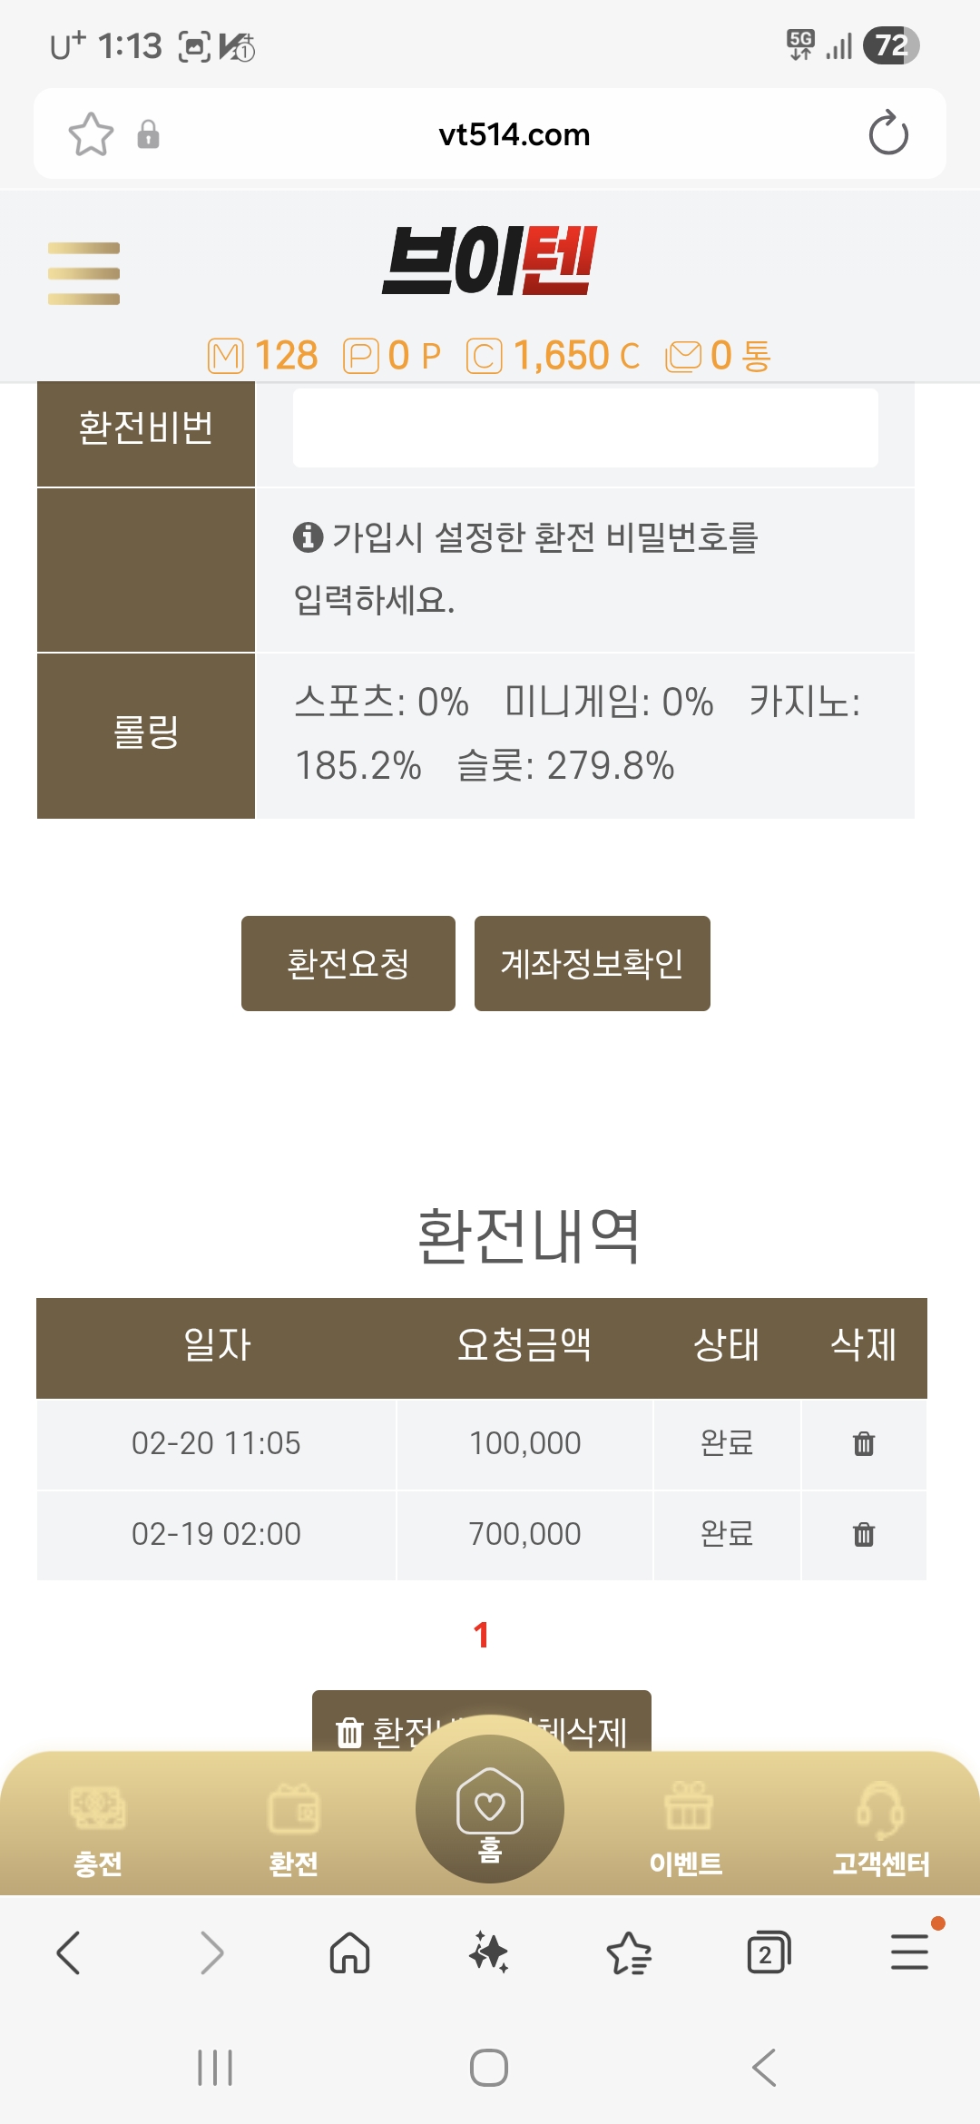Tap the browser home icon

coord(349,1952)
